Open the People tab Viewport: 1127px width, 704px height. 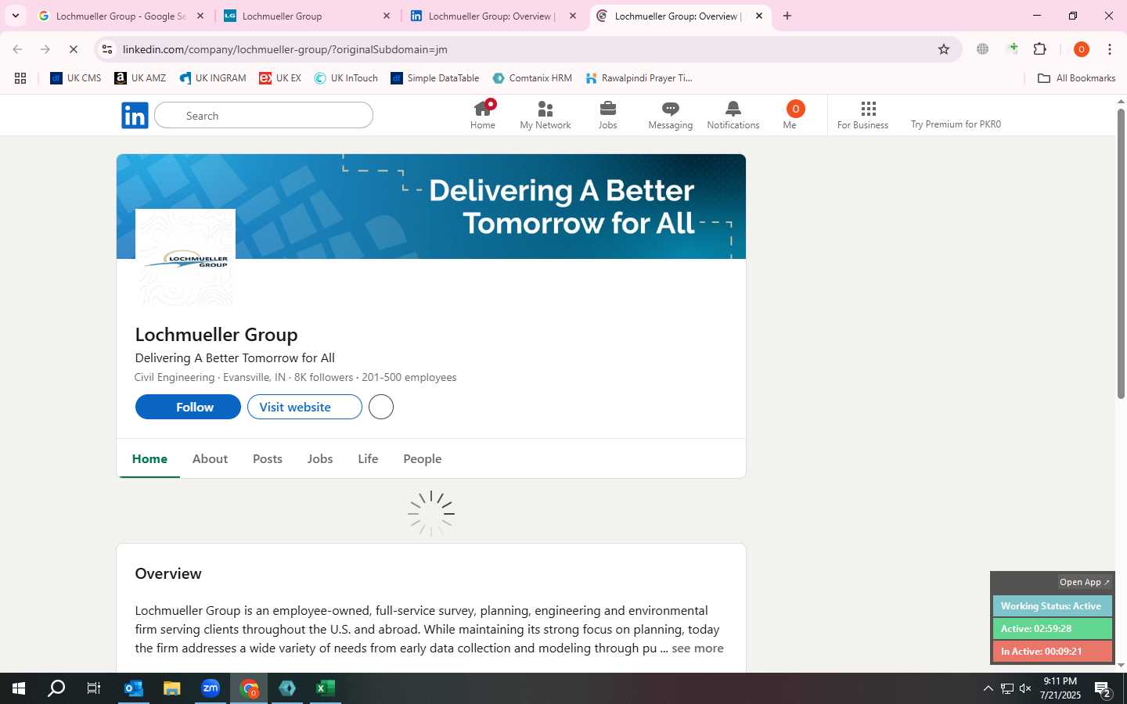point(423,459)
